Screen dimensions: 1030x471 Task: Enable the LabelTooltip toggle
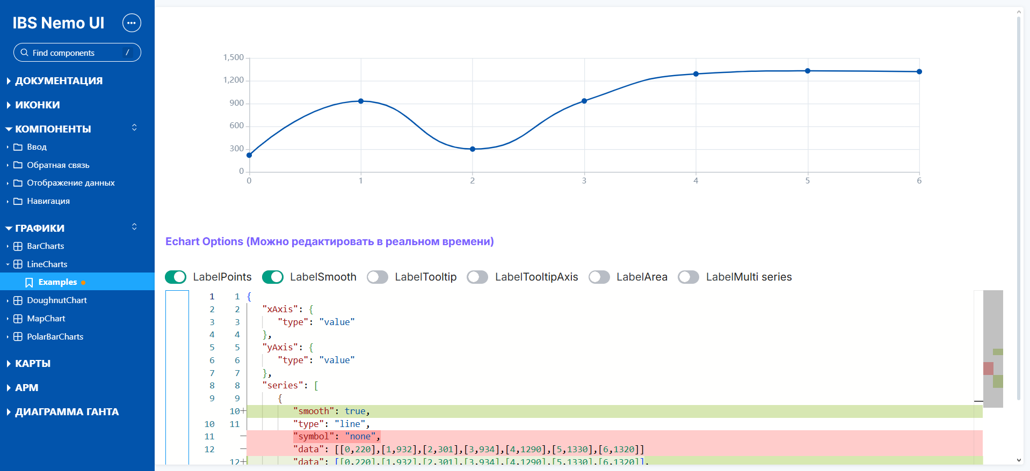coord(378,277)
